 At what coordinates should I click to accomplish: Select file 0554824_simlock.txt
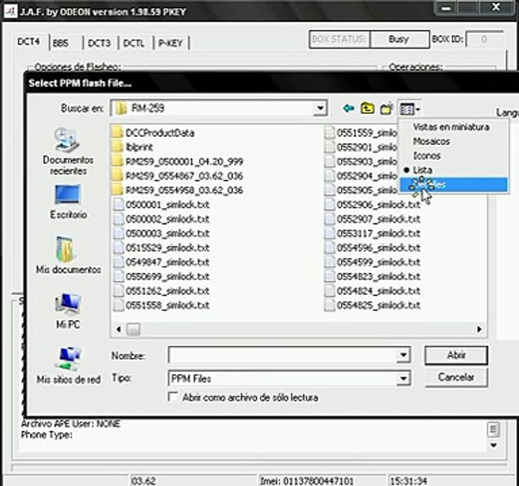(372, 291)
